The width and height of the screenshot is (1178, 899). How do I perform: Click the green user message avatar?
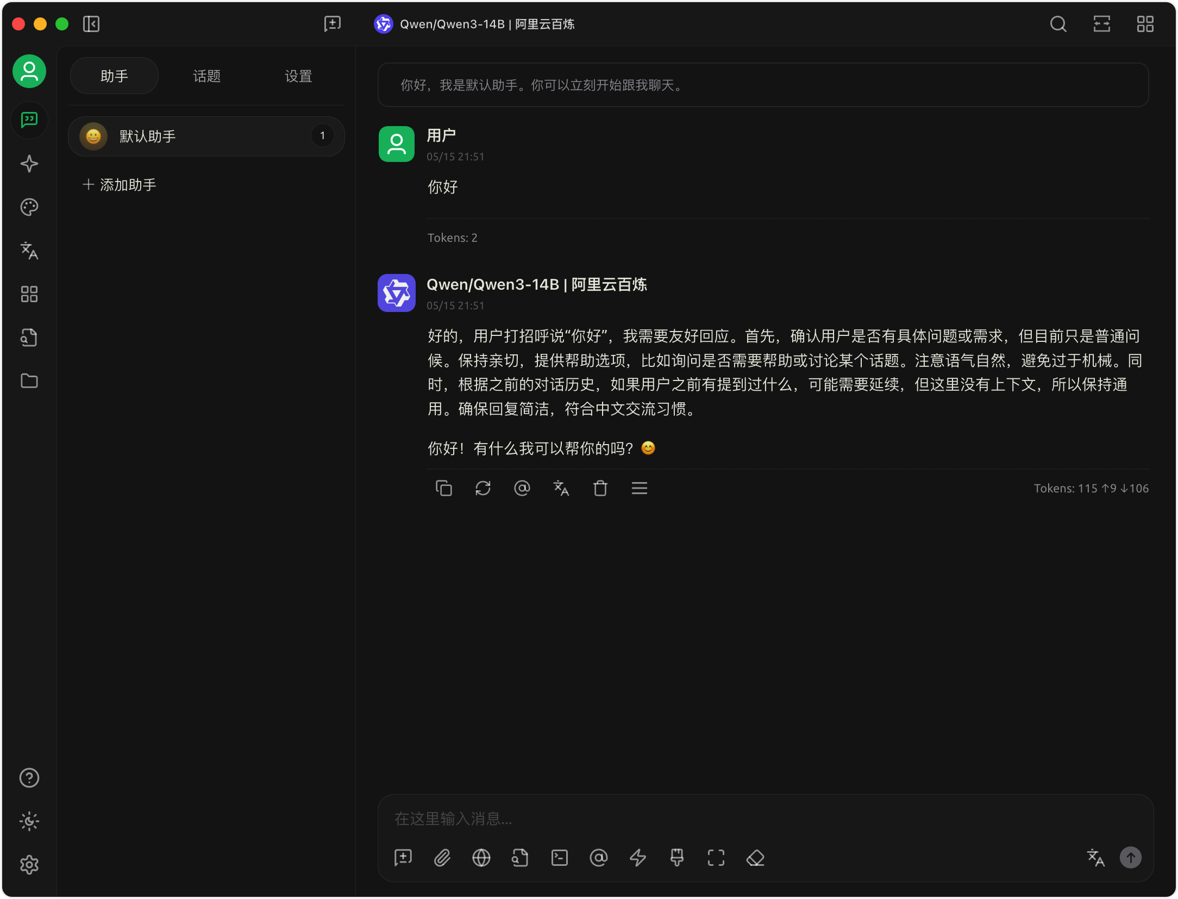397,144
